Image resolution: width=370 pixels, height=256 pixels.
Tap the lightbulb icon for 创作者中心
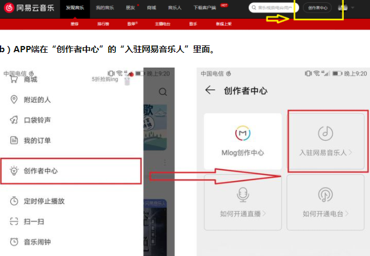pos(14,171)
